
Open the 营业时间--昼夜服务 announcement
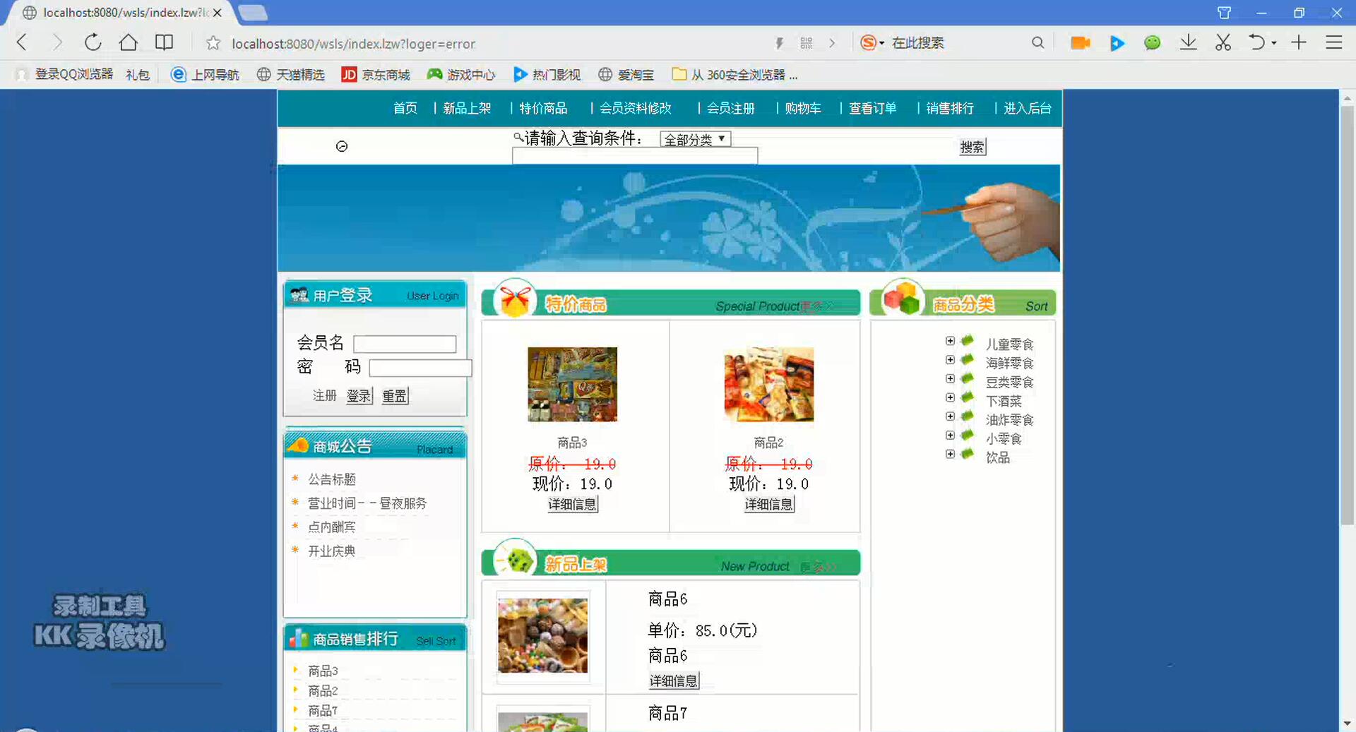(x=367, y=503)
